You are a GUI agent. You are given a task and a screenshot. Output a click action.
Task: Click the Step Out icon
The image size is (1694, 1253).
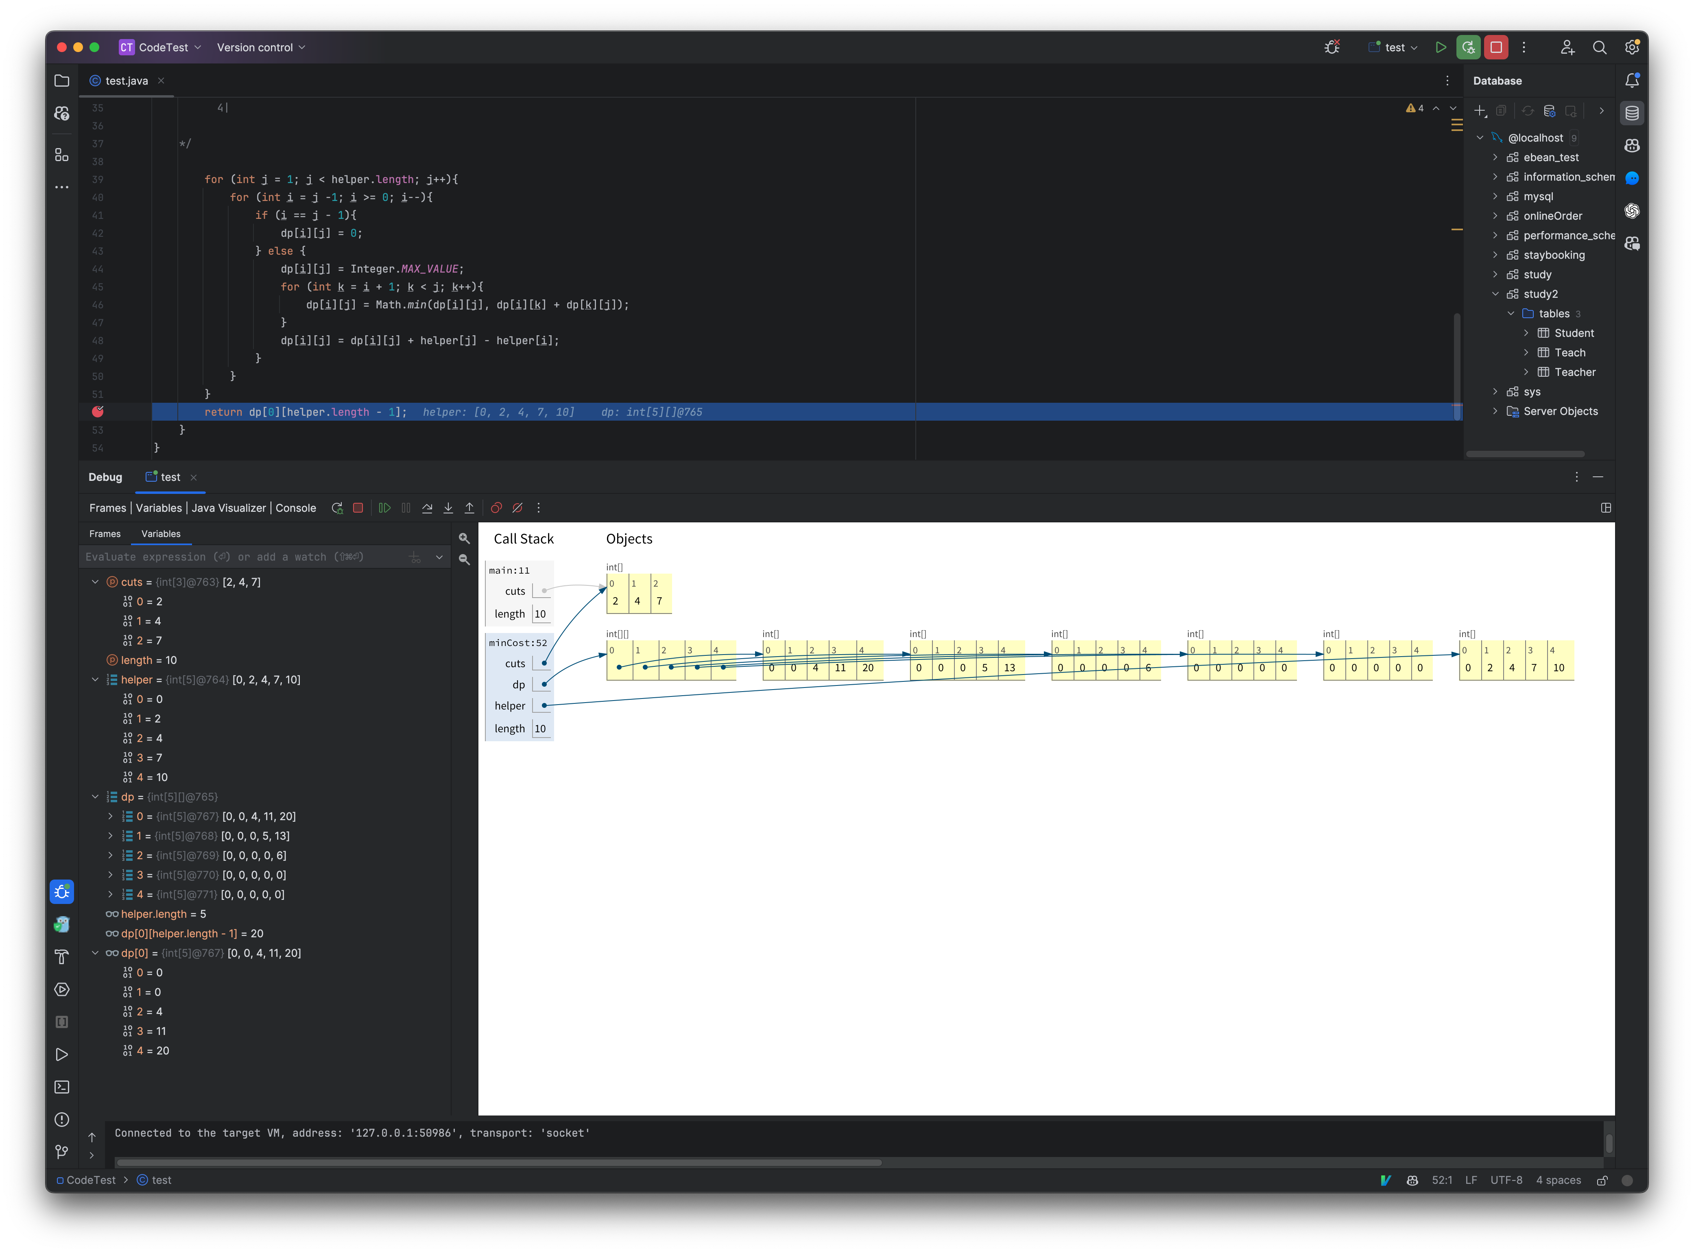pos(469,508)
